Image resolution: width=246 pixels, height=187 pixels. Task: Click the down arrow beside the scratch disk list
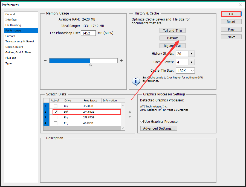(x=130, y=116)
